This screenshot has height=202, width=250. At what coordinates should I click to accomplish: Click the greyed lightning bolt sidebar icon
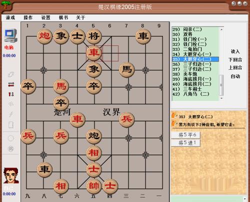(x=11, y=114)
